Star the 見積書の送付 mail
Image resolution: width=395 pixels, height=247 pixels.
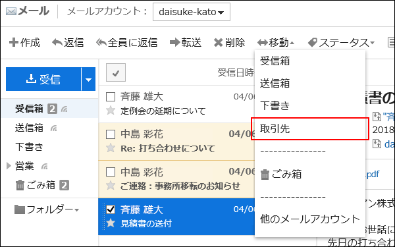(111, 223)
